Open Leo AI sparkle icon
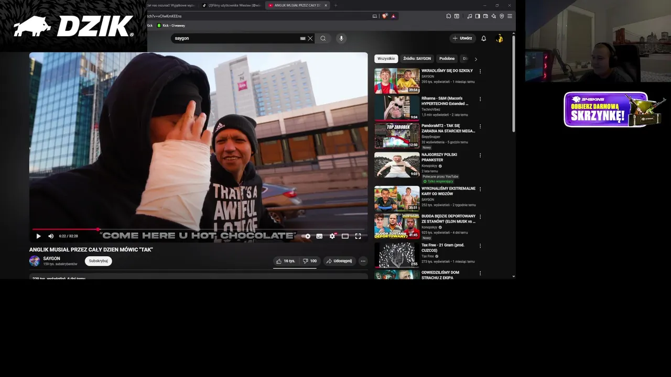 [x=493, y=16]
